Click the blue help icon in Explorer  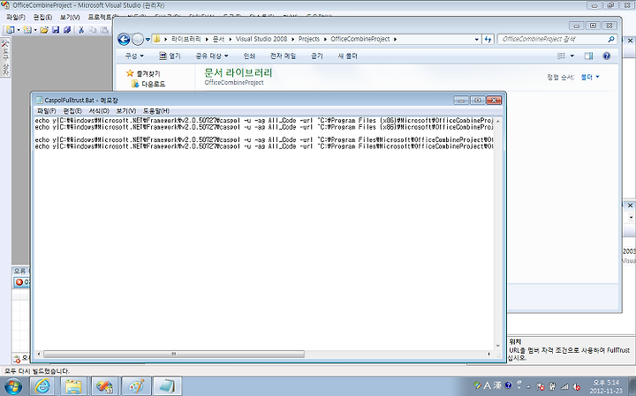click(606, 56)
